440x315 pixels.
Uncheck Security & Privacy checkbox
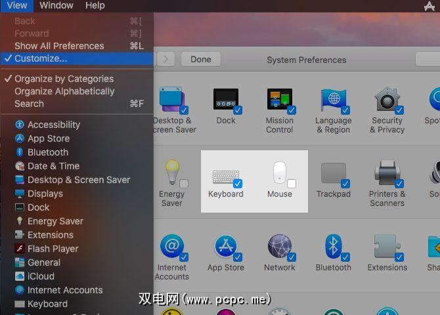(399, 110)
